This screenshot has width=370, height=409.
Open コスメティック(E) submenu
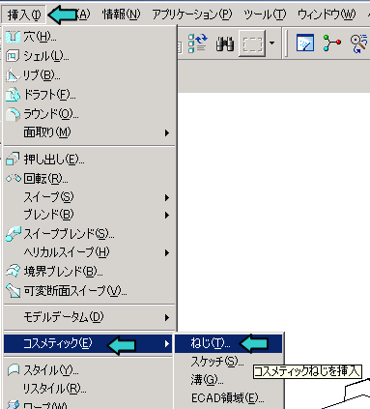(x=88, y=343)
